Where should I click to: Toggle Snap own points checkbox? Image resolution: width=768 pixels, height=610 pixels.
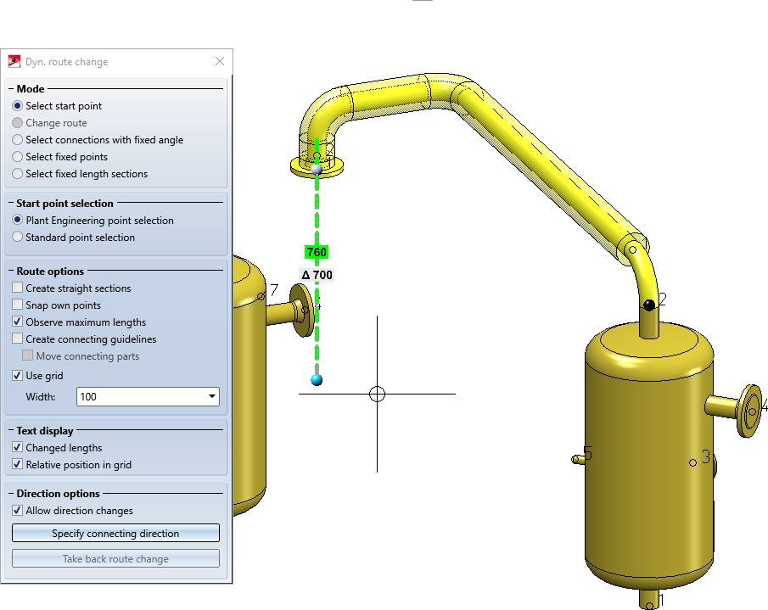[18, 305]
